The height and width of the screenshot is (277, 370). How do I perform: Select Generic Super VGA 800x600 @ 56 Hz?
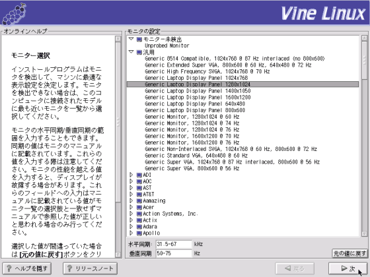pos(192,169)
